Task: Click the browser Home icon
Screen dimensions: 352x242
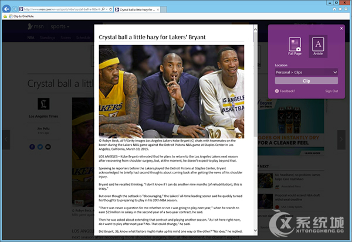Action: pos(334,9)
